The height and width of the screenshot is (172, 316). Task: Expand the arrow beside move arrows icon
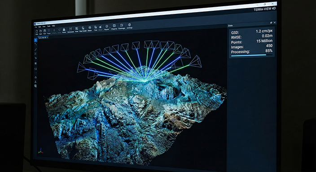coord(57,34)
